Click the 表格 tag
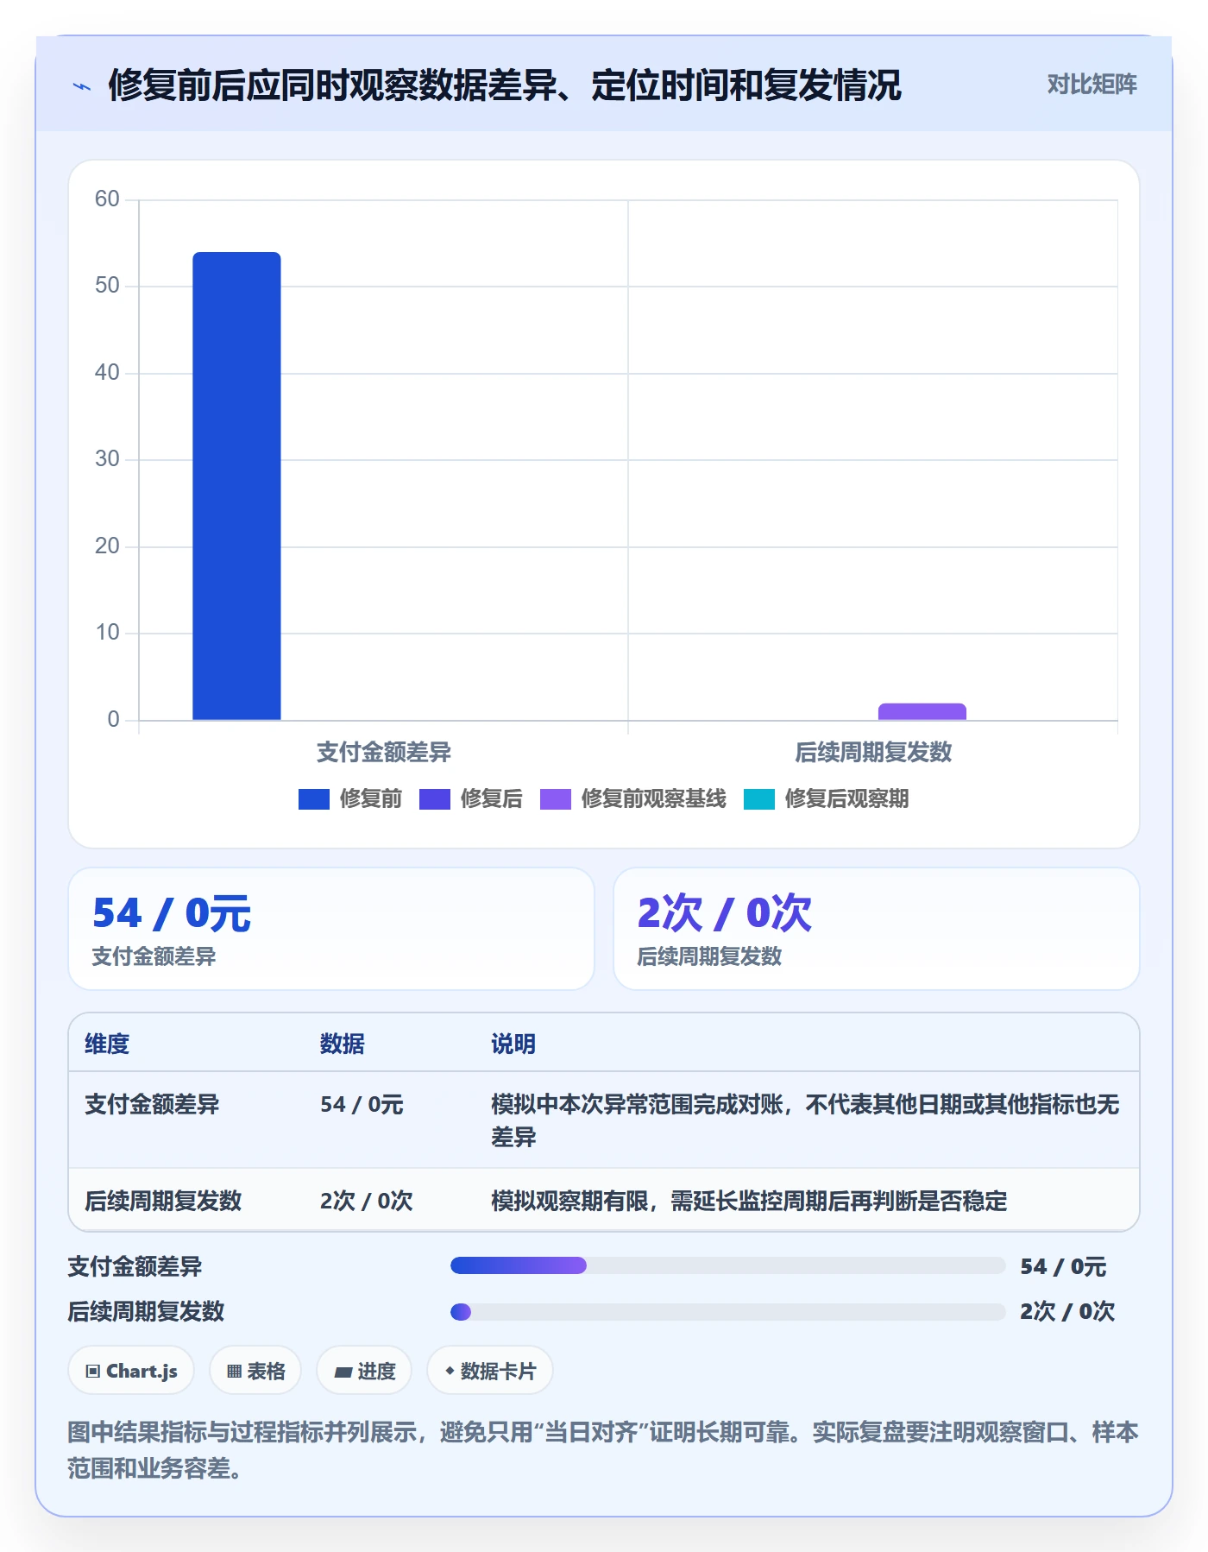The height and width of the screenshot is (1552, 1208). tap(255, 1371)
